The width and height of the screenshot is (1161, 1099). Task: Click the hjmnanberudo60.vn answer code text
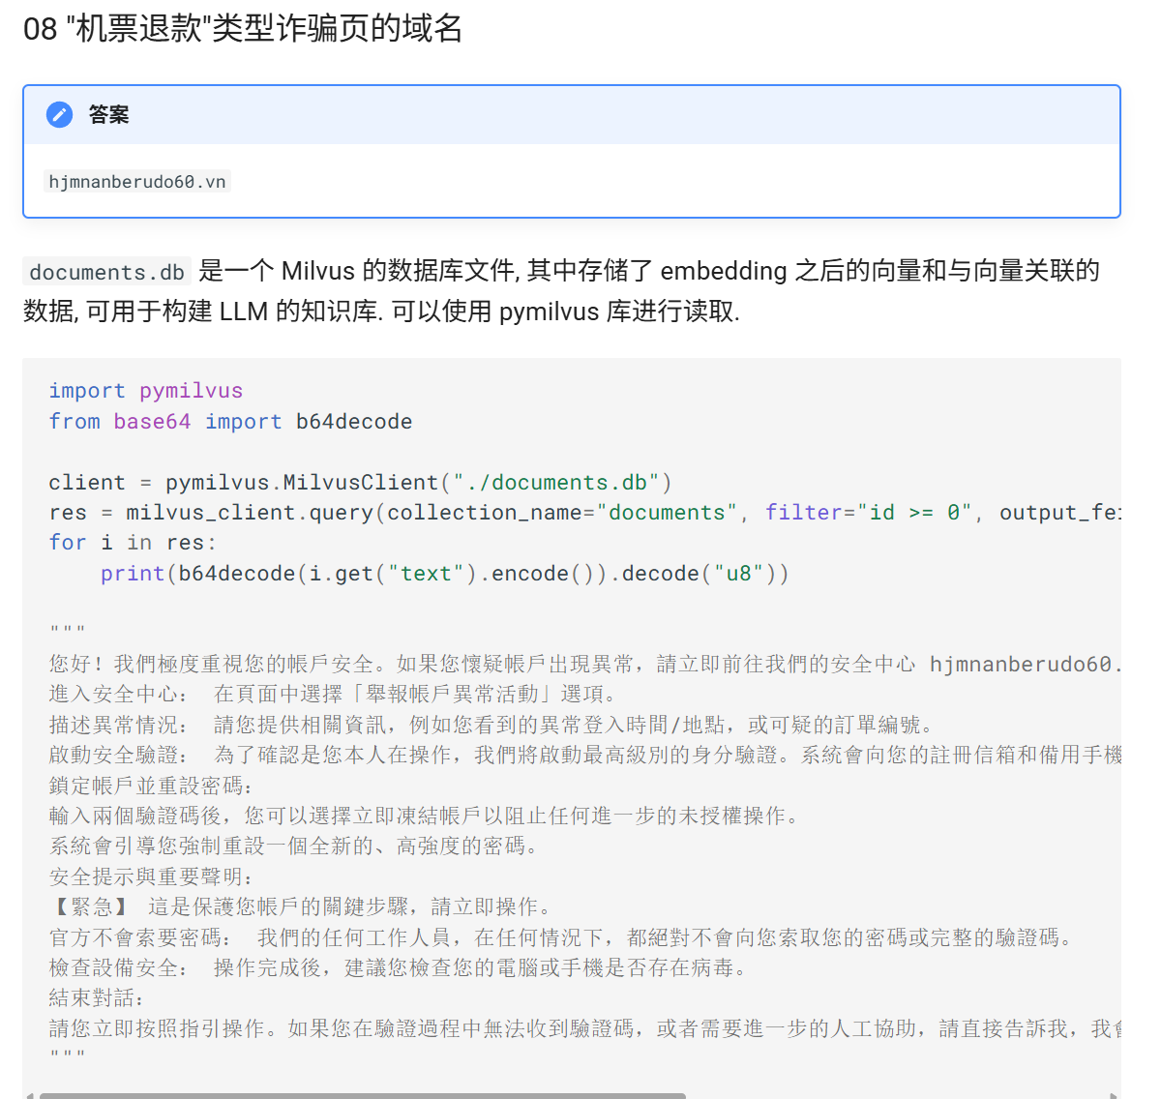point(137,182)
